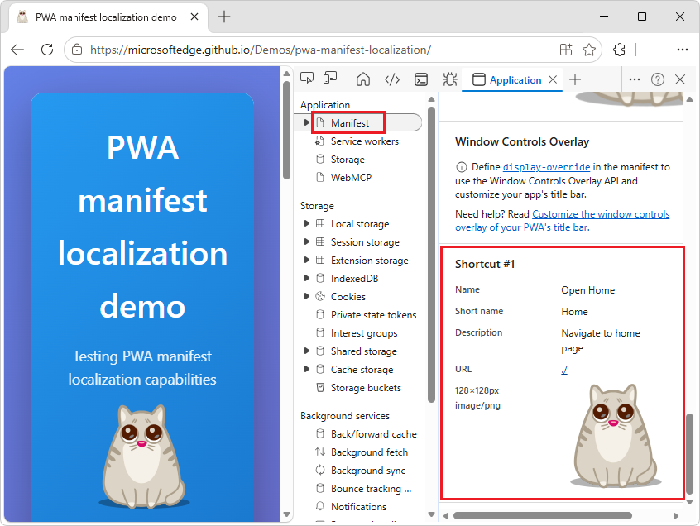The width and height of the screenshot is (700, 526).
Task: Open Service workers in sidebar
Action: [364, 141]
